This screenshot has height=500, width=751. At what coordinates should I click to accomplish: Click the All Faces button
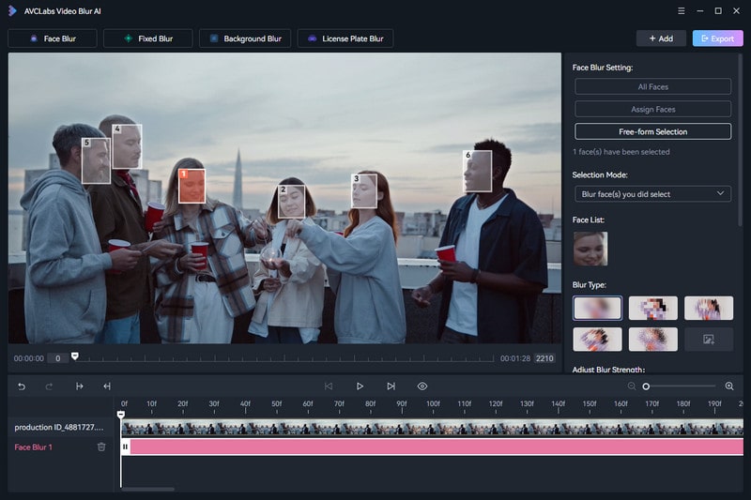(x=652, y=86)
